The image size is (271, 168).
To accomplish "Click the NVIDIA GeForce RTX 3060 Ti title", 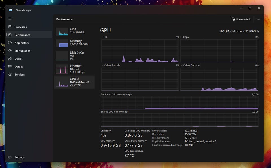I will tap(239, 31).
